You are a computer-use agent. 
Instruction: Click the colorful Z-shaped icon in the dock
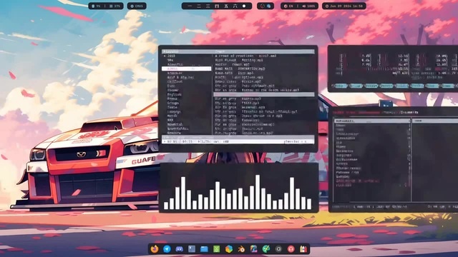(253, 249)
